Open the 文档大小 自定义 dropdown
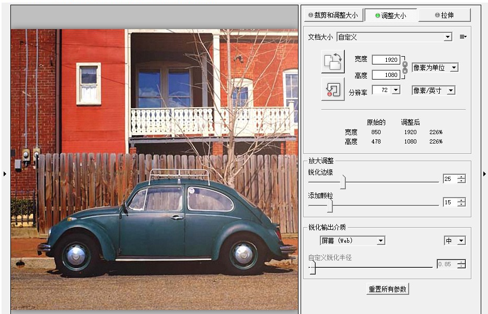This screenshot has width=488, height=314. [395, 37]
